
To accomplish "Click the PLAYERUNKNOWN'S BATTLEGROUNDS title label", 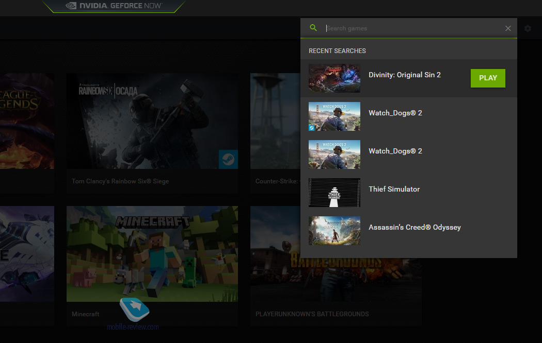I will (x=312, y=314).
